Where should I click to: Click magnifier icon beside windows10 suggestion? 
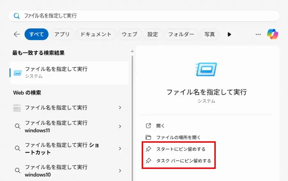pos(18,170)
